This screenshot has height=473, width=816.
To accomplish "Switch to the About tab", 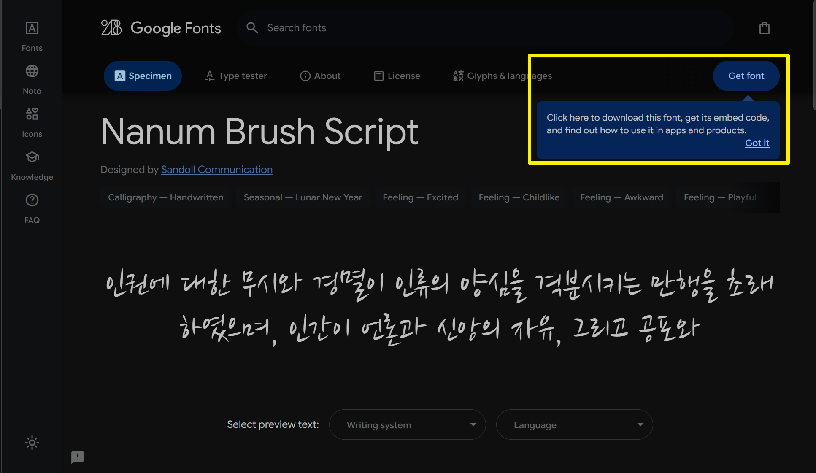I will pos(320,76).
